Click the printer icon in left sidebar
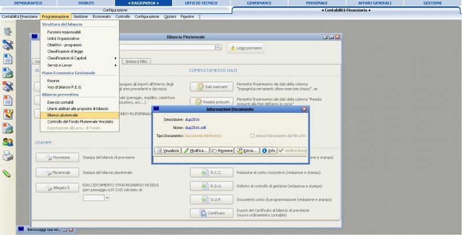This screenshot has height=235, width=462. coord(8,156)
